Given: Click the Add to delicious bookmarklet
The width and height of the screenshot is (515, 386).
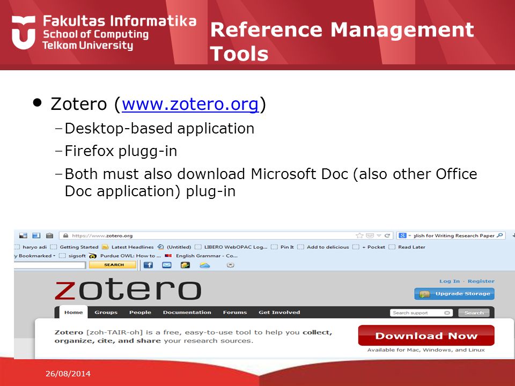Looking at the screenshot, I should pos(323,247).
